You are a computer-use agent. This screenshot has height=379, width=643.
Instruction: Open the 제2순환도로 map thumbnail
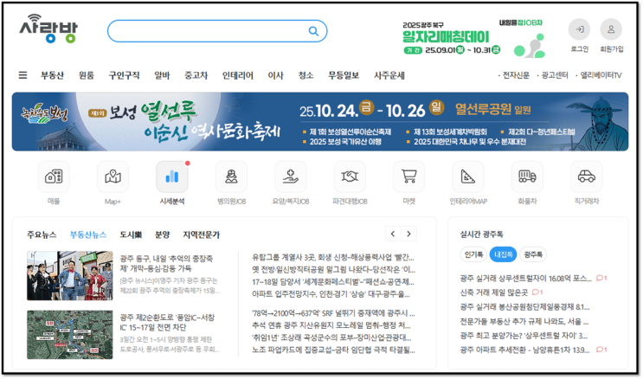coord(70,335)
